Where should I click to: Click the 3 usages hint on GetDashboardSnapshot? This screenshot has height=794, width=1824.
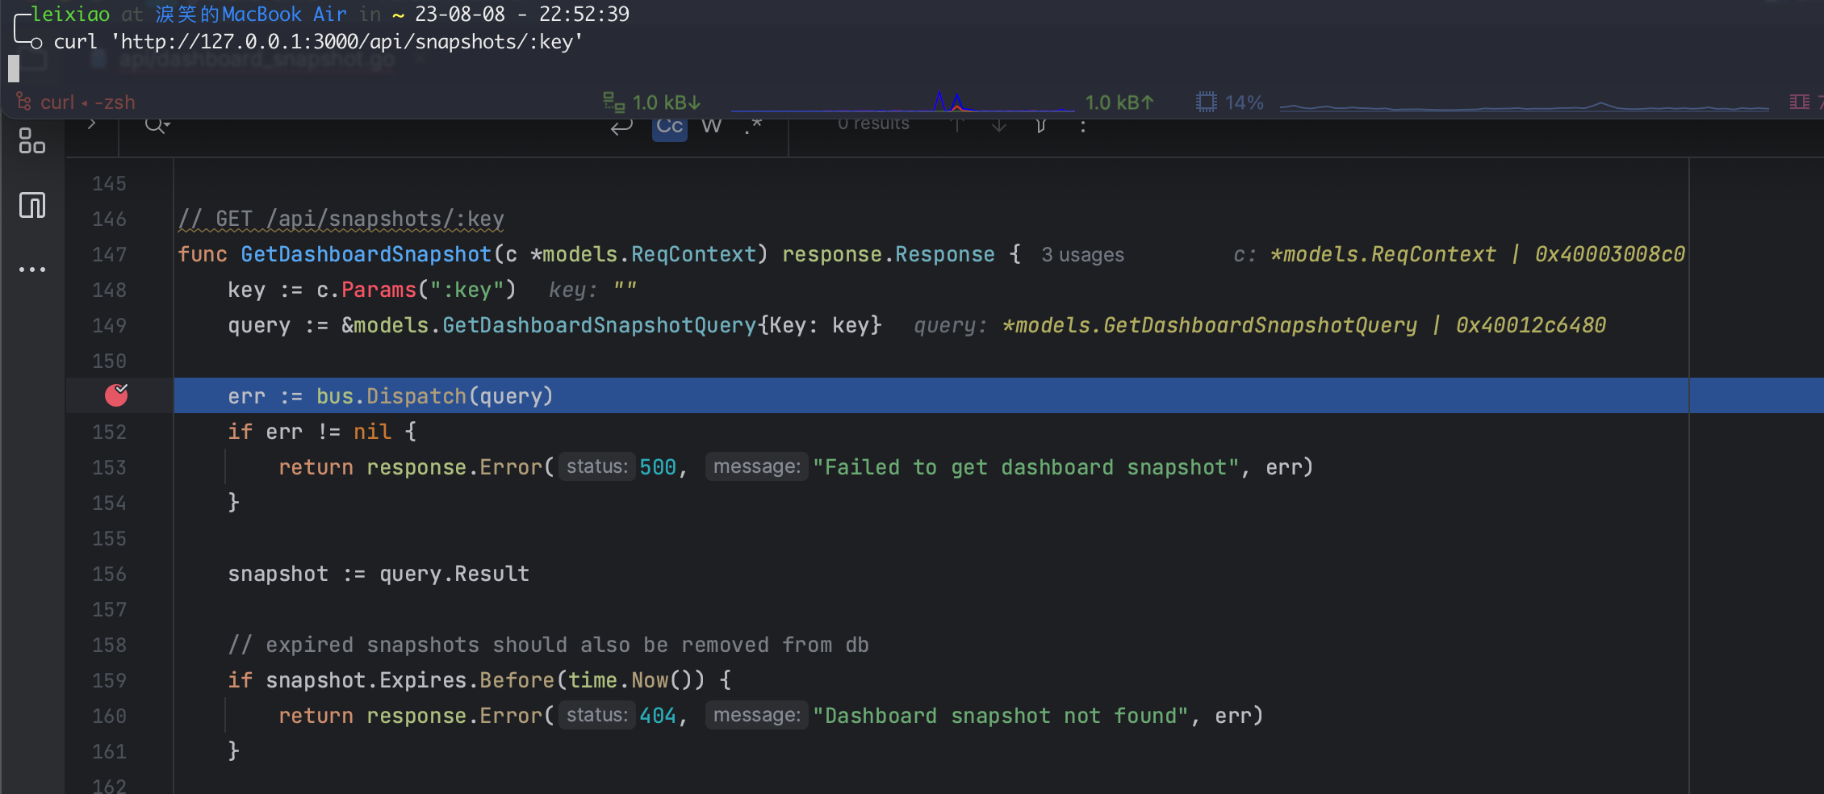[1082, 254]
